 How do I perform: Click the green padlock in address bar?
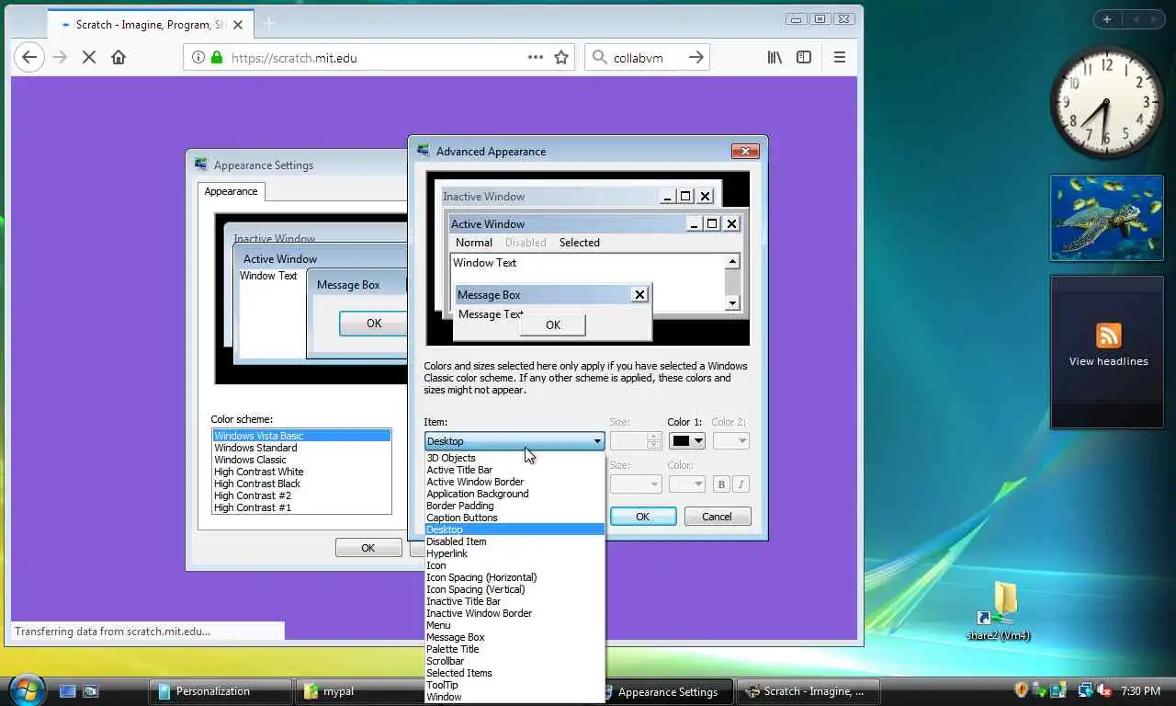(x=217, y=57)
